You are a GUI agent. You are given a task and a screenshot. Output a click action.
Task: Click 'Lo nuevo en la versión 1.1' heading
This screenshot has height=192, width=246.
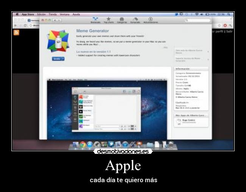(x=93, y=51)
